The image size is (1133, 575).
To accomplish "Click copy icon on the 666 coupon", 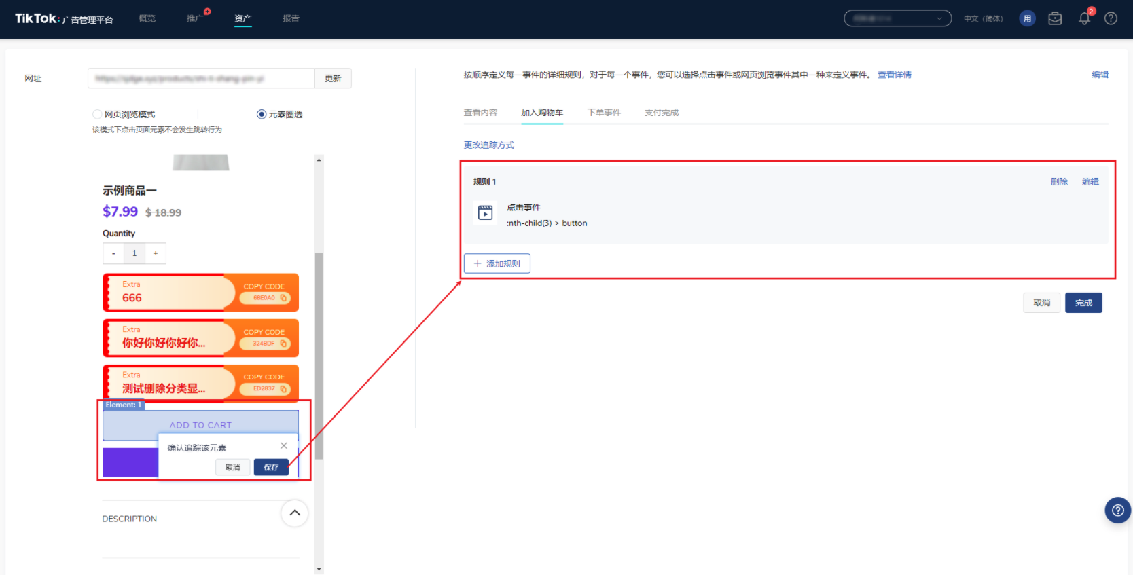I will pyautogui.click(x=283, y=298).
